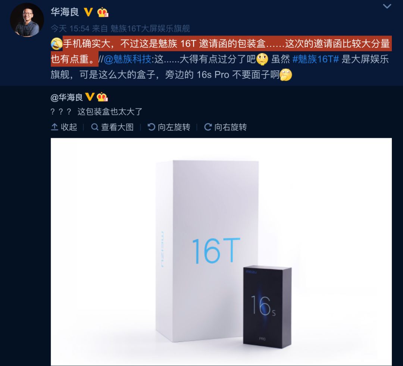Image resolution: width=403 pixels, height=366 pixels.
Task: Open the post options chevron dropdown
Action: tap(387, 6)
